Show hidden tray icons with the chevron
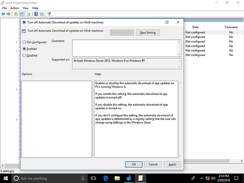 [x=202, y=178]
